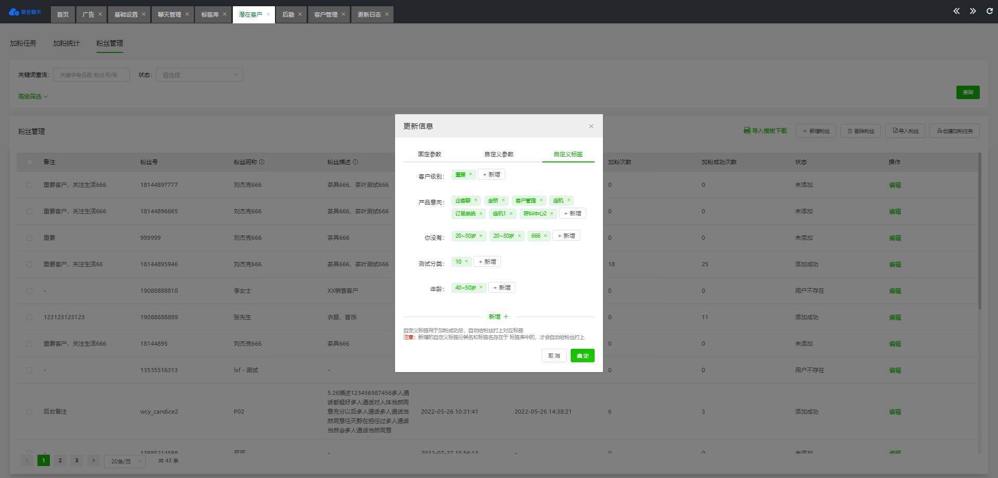Select the checkbox for wcy_candice2 row
This screenshot has height=478, width=998.
click(x=29, y=412)
